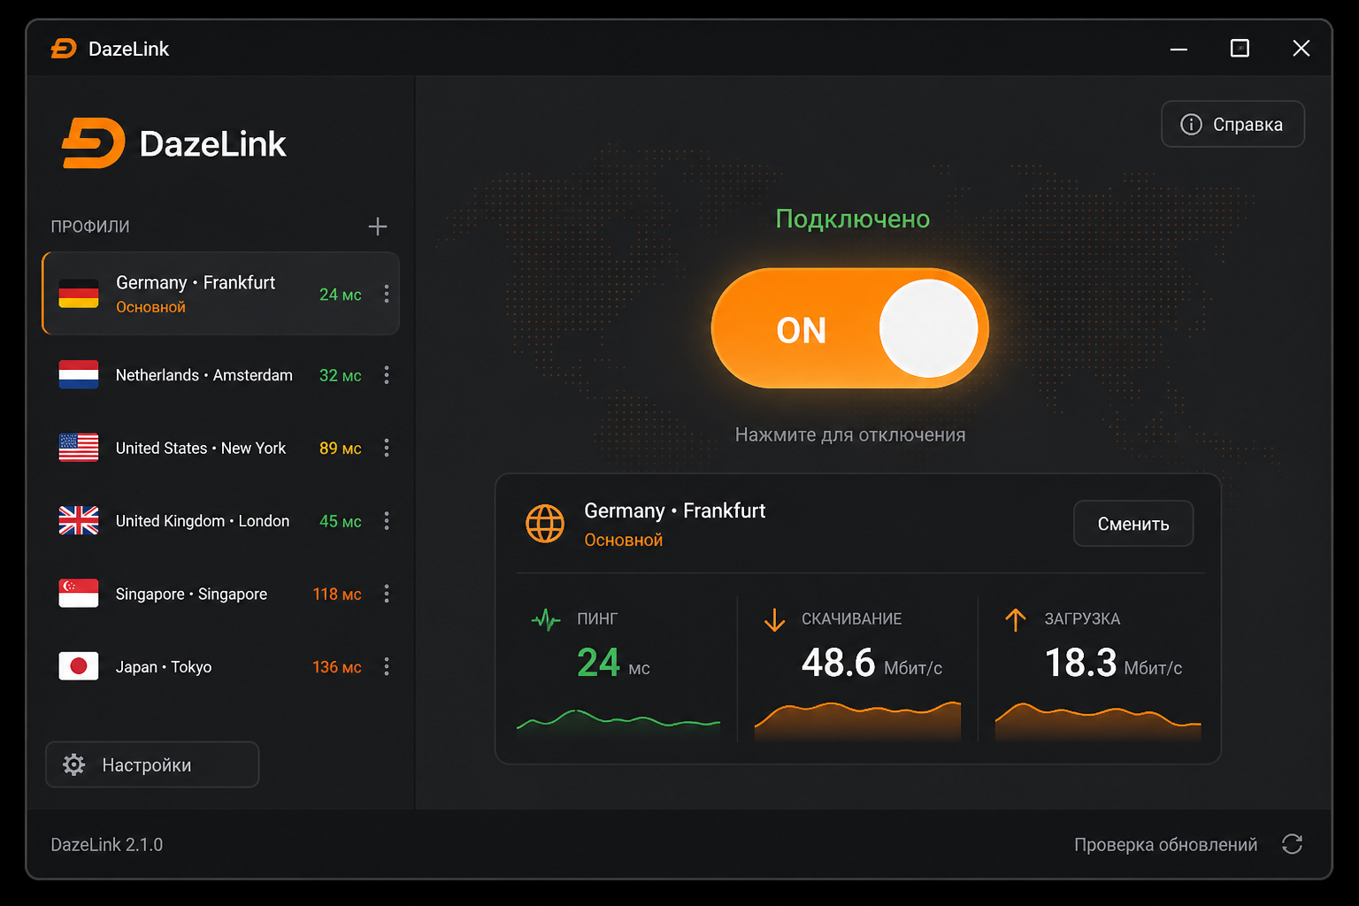Click Проверка обновлений link
Viewport: 1359px width, 906px height.
pyautogui.click(x=1165, y=845)
